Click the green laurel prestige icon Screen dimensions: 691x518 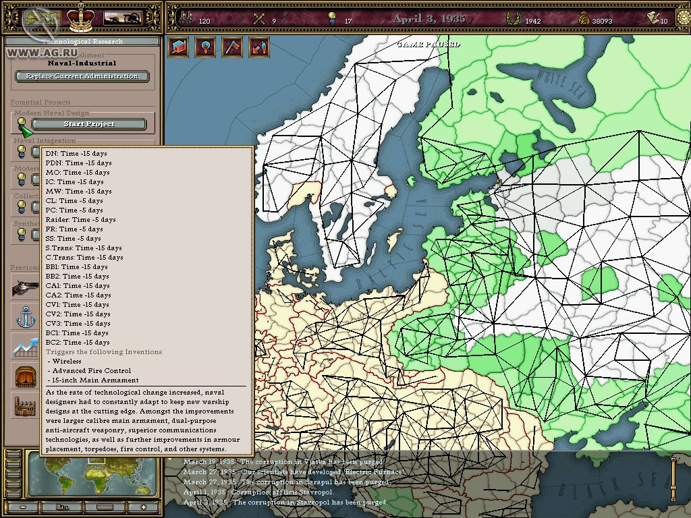click(x=513, y=18)
